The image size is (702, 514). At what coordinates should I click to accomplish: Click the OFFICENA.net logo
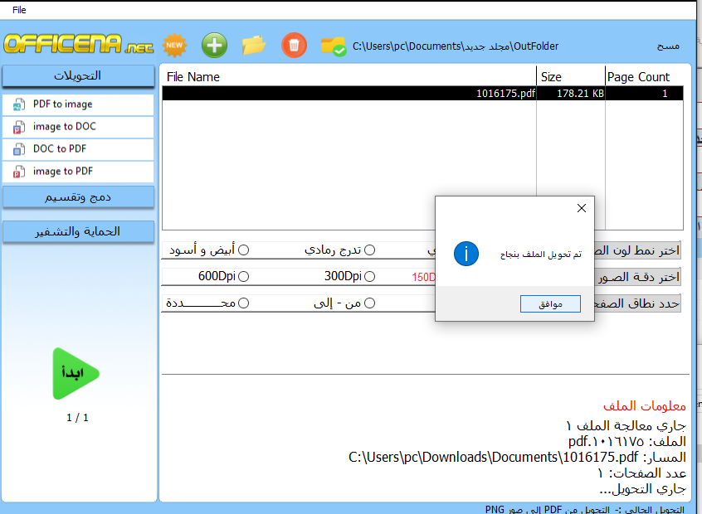coord(79,44)
